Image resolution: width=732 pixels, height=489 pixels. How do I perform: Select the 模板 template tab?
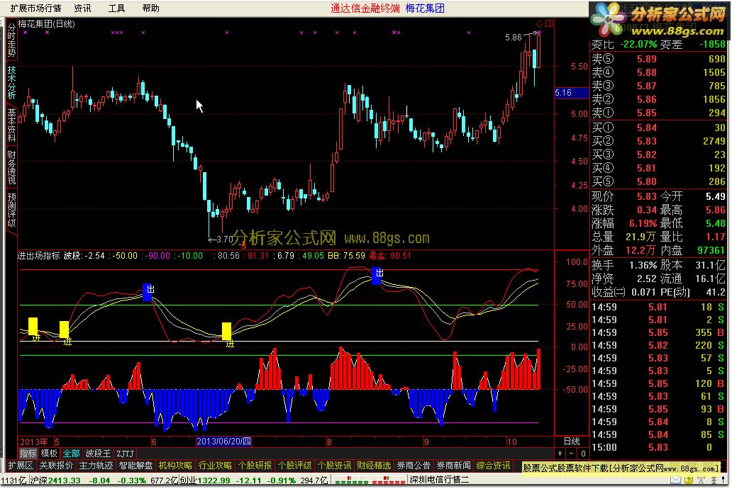pos(49,454)
